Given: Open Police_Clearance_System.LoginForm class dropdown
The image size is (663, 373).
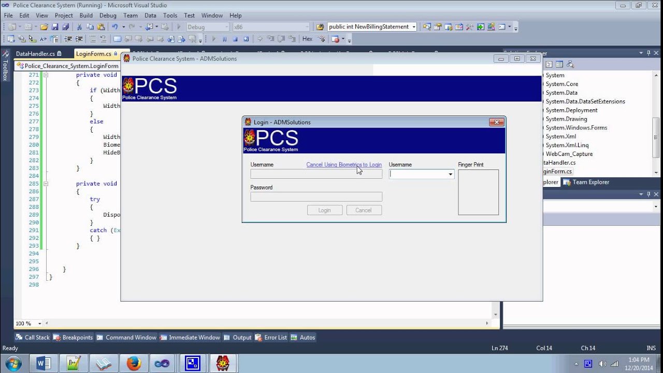Looking at the screenshot, I should (68, 66).
